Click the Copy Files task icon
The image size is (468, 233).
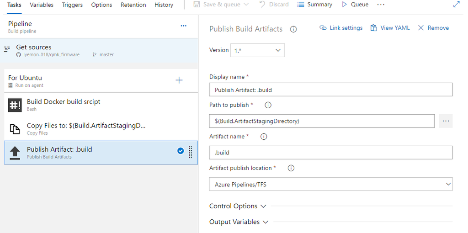15,129
